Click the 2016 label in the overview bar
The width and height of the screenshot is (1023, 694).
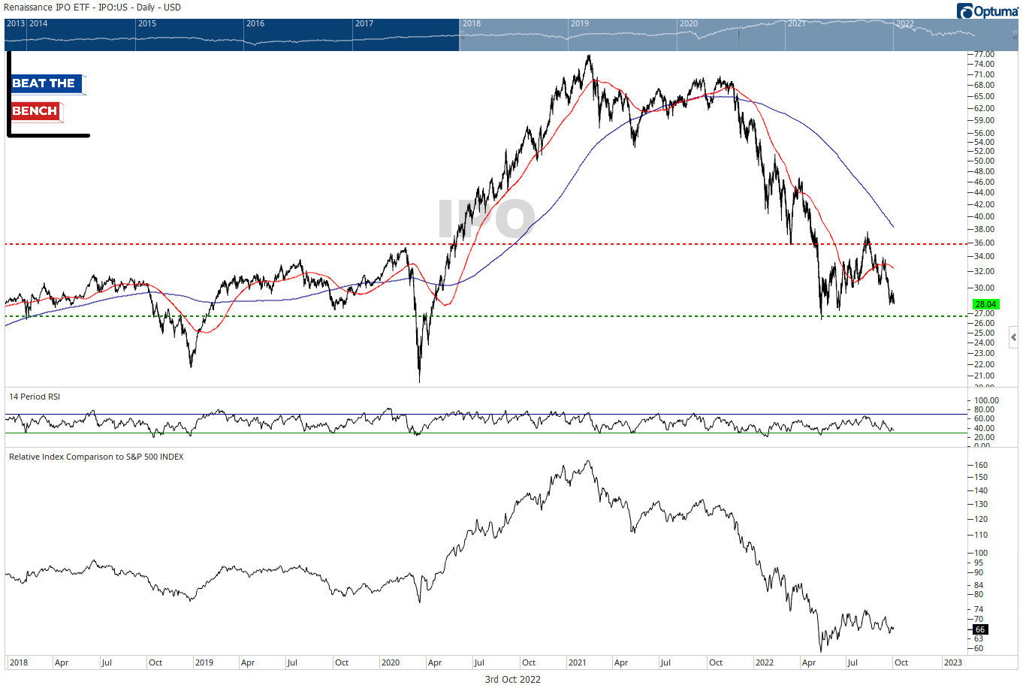[255, 23]
